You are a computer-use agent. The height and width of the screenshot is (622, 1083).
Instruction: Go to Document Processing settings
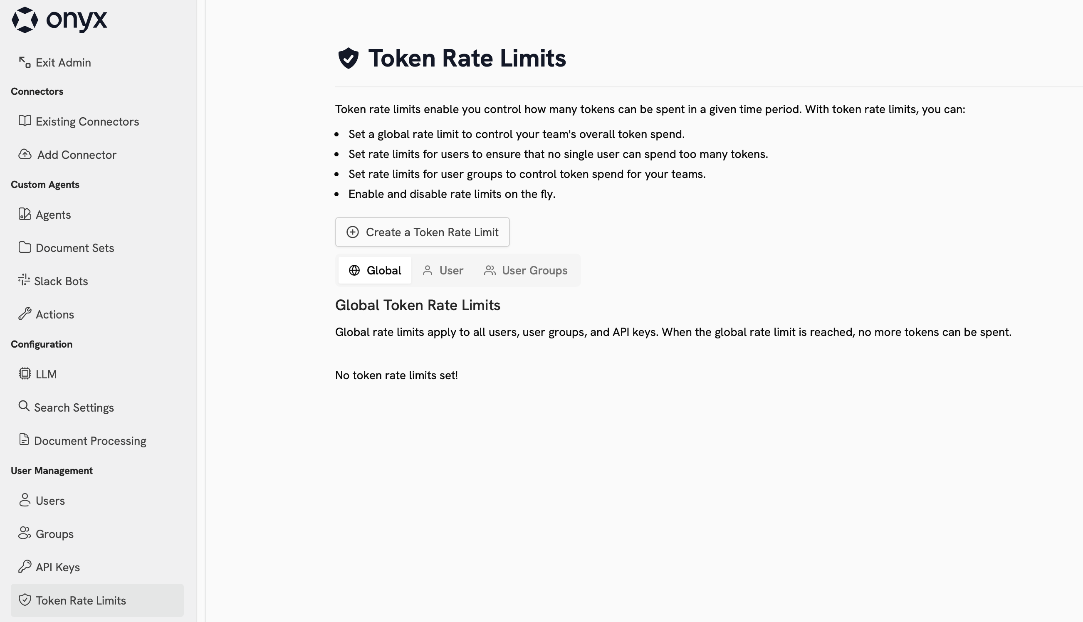90,441
